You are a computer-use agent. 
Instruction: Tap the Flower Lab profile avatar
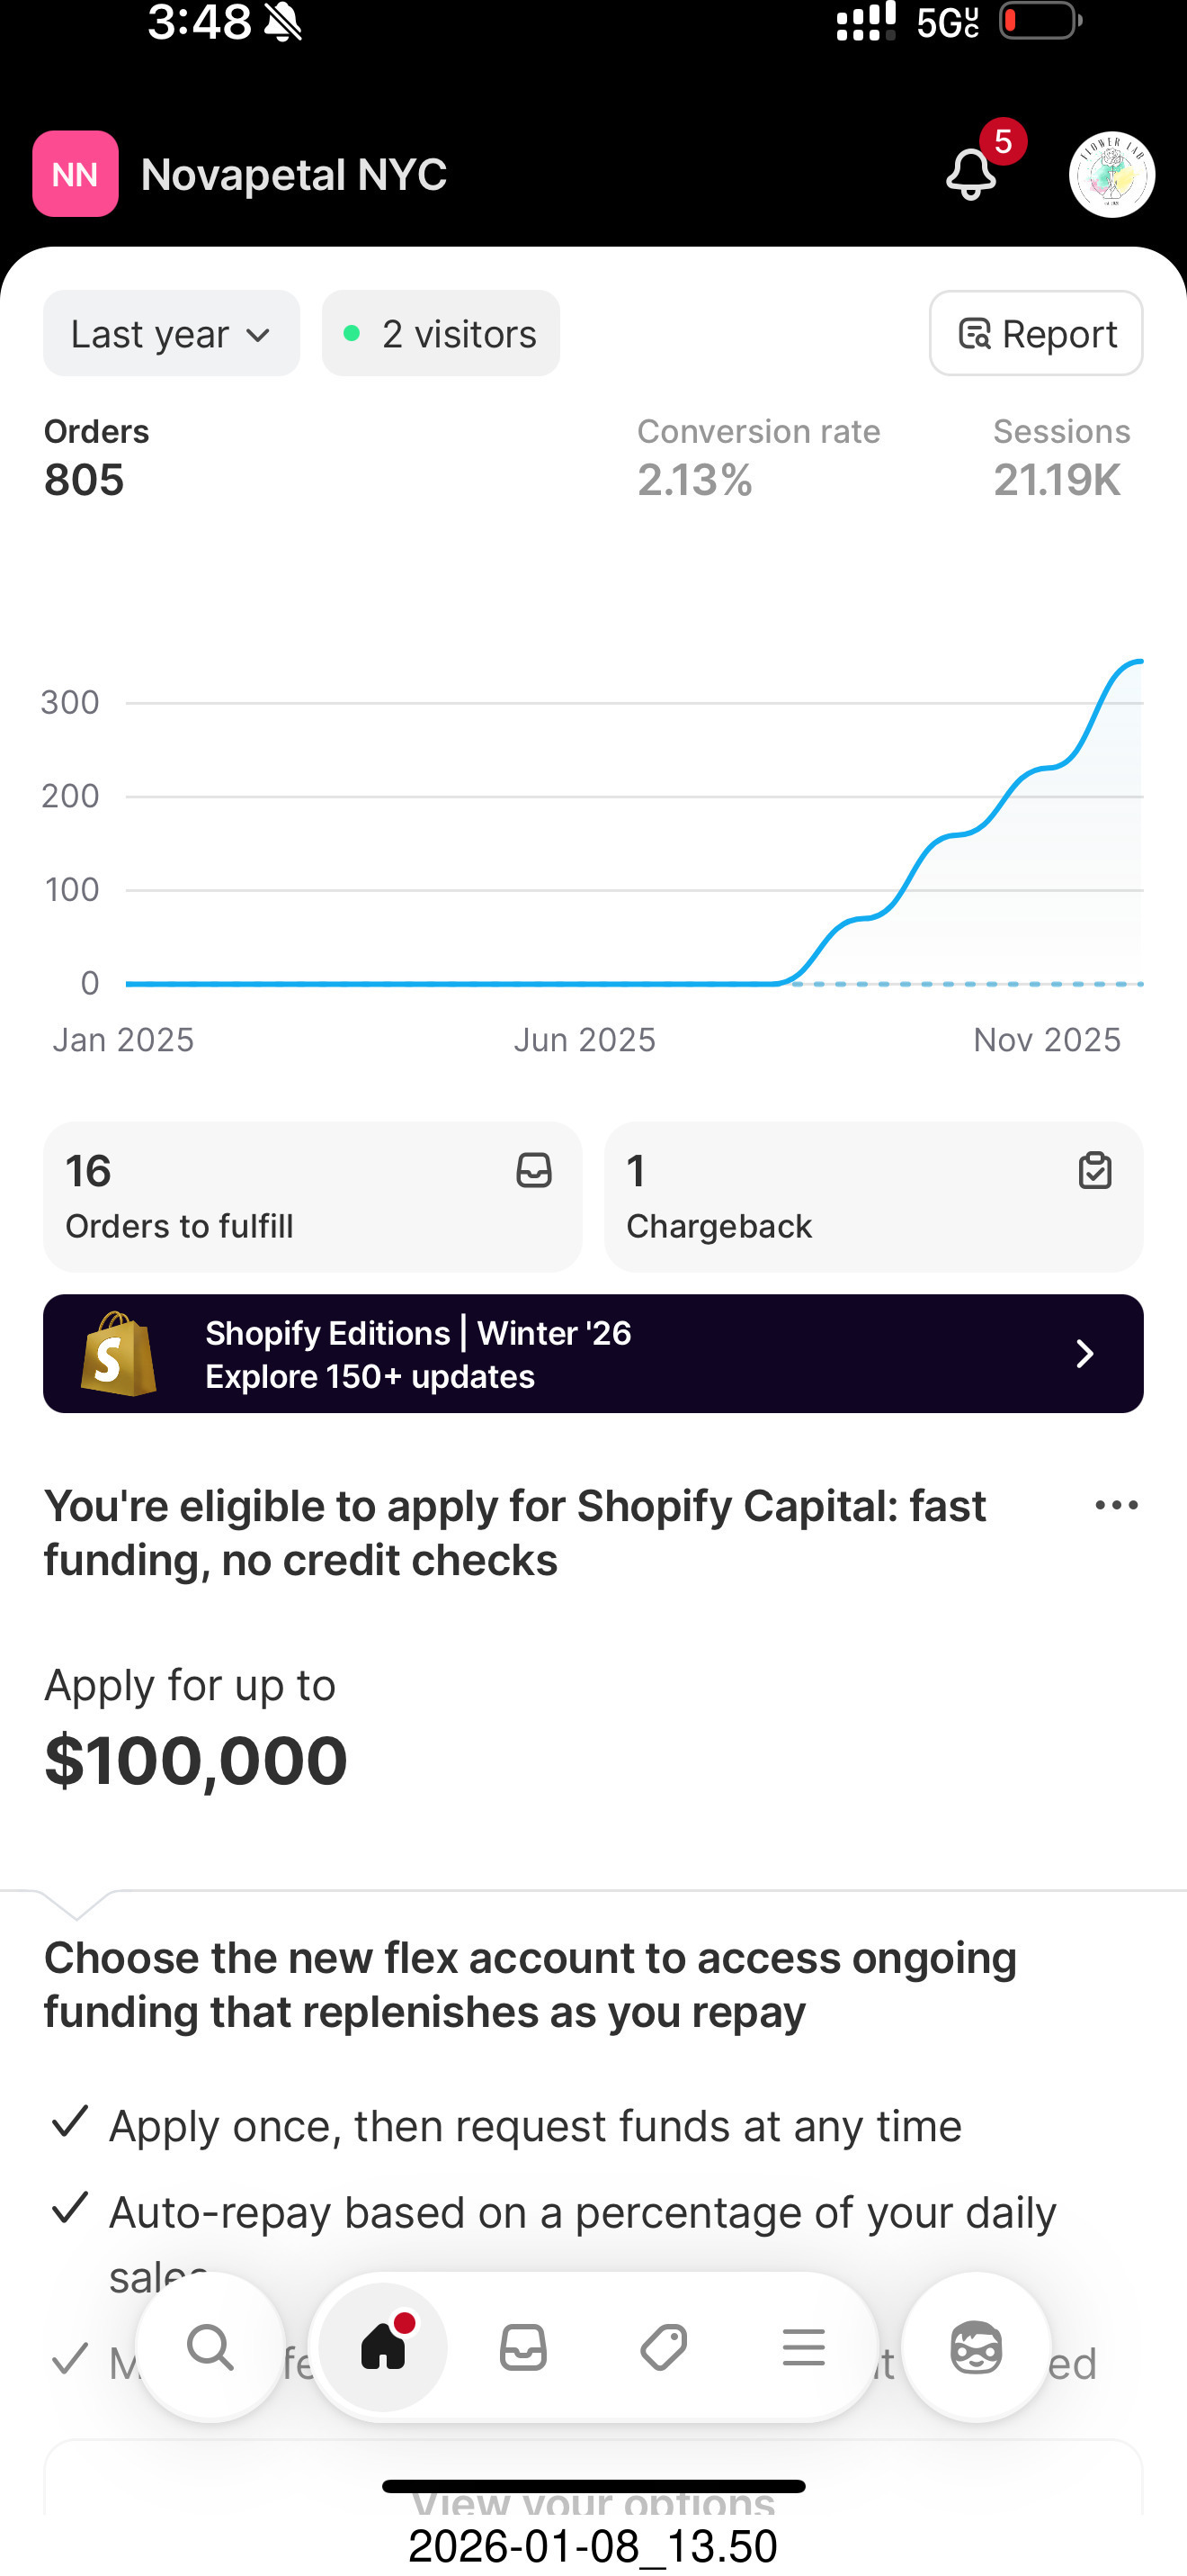[1112, 174]
